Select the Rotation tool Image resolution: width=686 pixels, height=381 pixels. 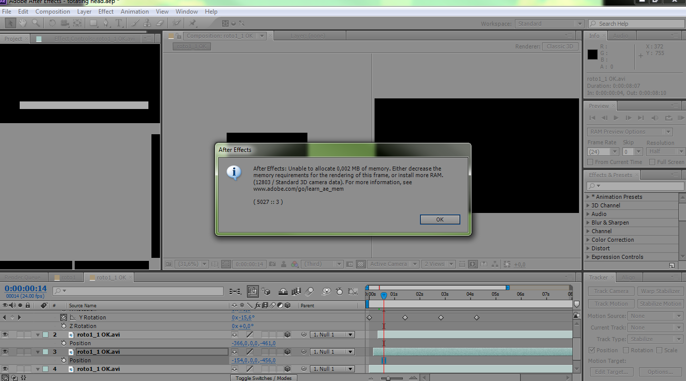point(52,23)
